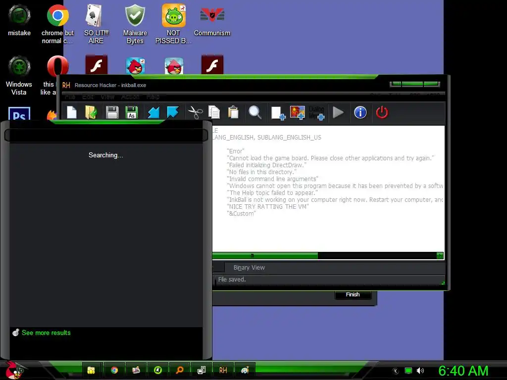Switch to the RH Resource Hacker taskbar button
The height and width of the screenshot is (380, 507).
(x=223, y=370)
